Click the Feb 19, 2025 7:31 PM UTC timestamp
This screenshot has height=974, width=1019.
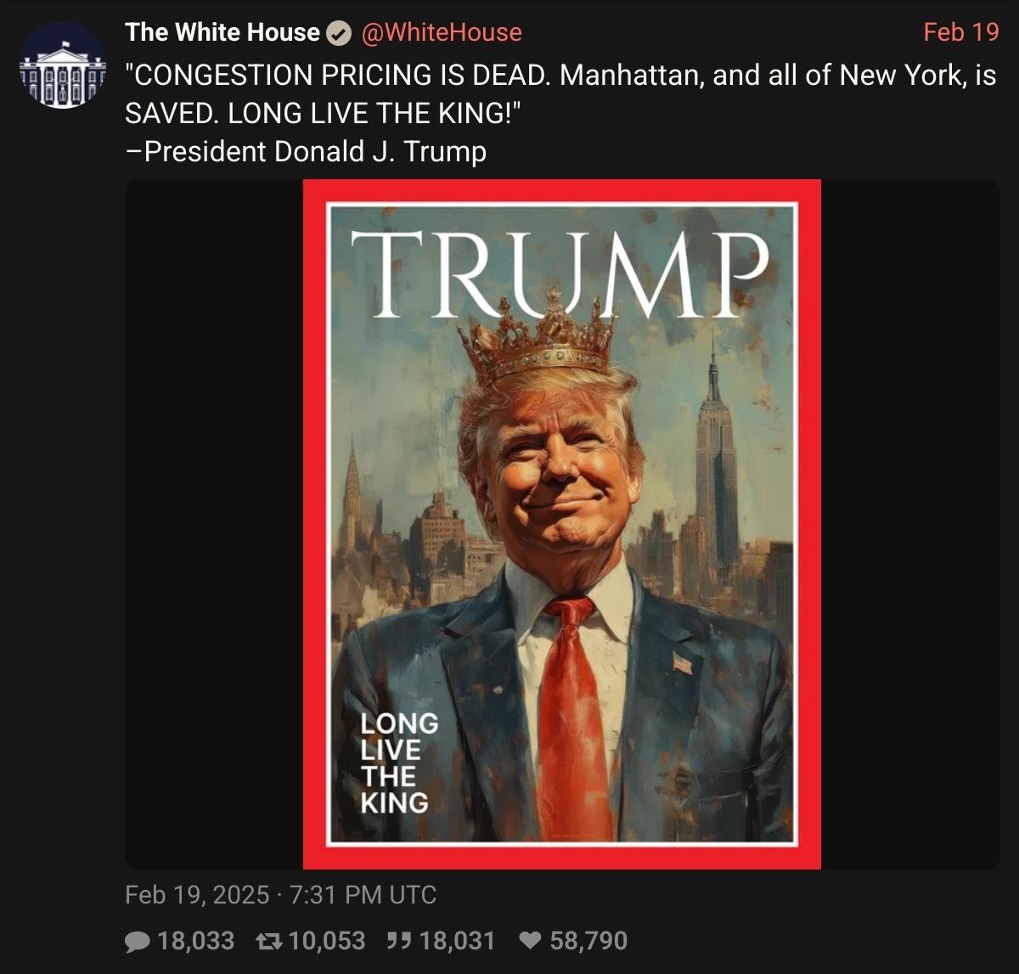click(x=281, y=894)
